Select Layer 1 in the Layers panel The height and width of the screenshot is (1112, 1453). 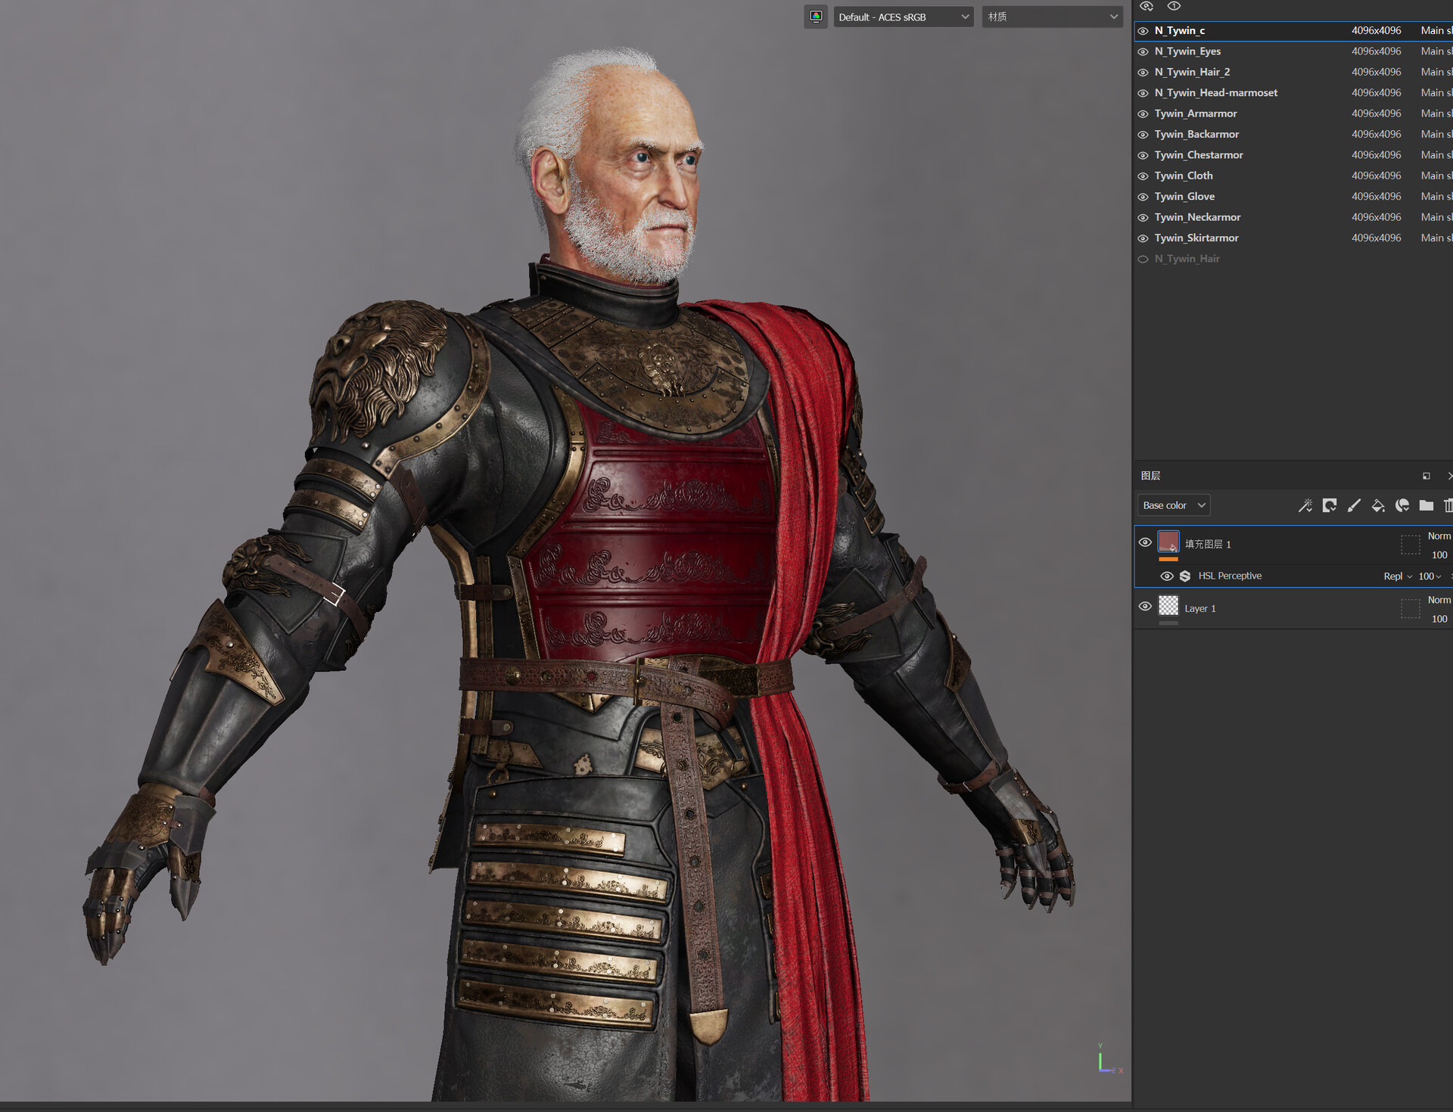1200,607
